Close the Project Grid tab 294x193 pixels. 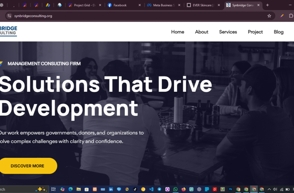100,5
